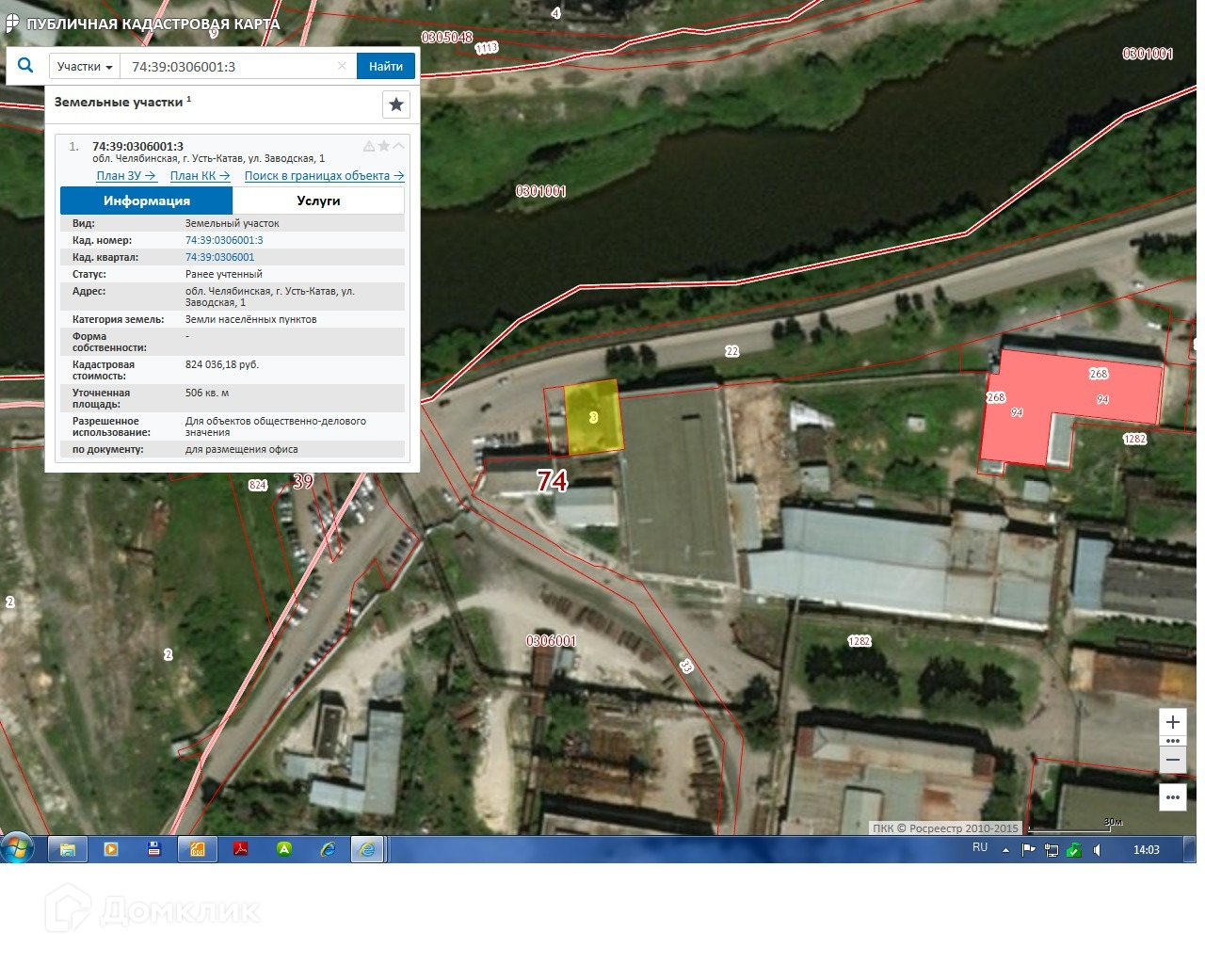
Task: Select the yellow highlighted parcel 3
Action: (x=593, y=417)
